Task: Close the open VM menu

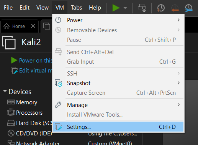Action: click(x=60, y=8)
